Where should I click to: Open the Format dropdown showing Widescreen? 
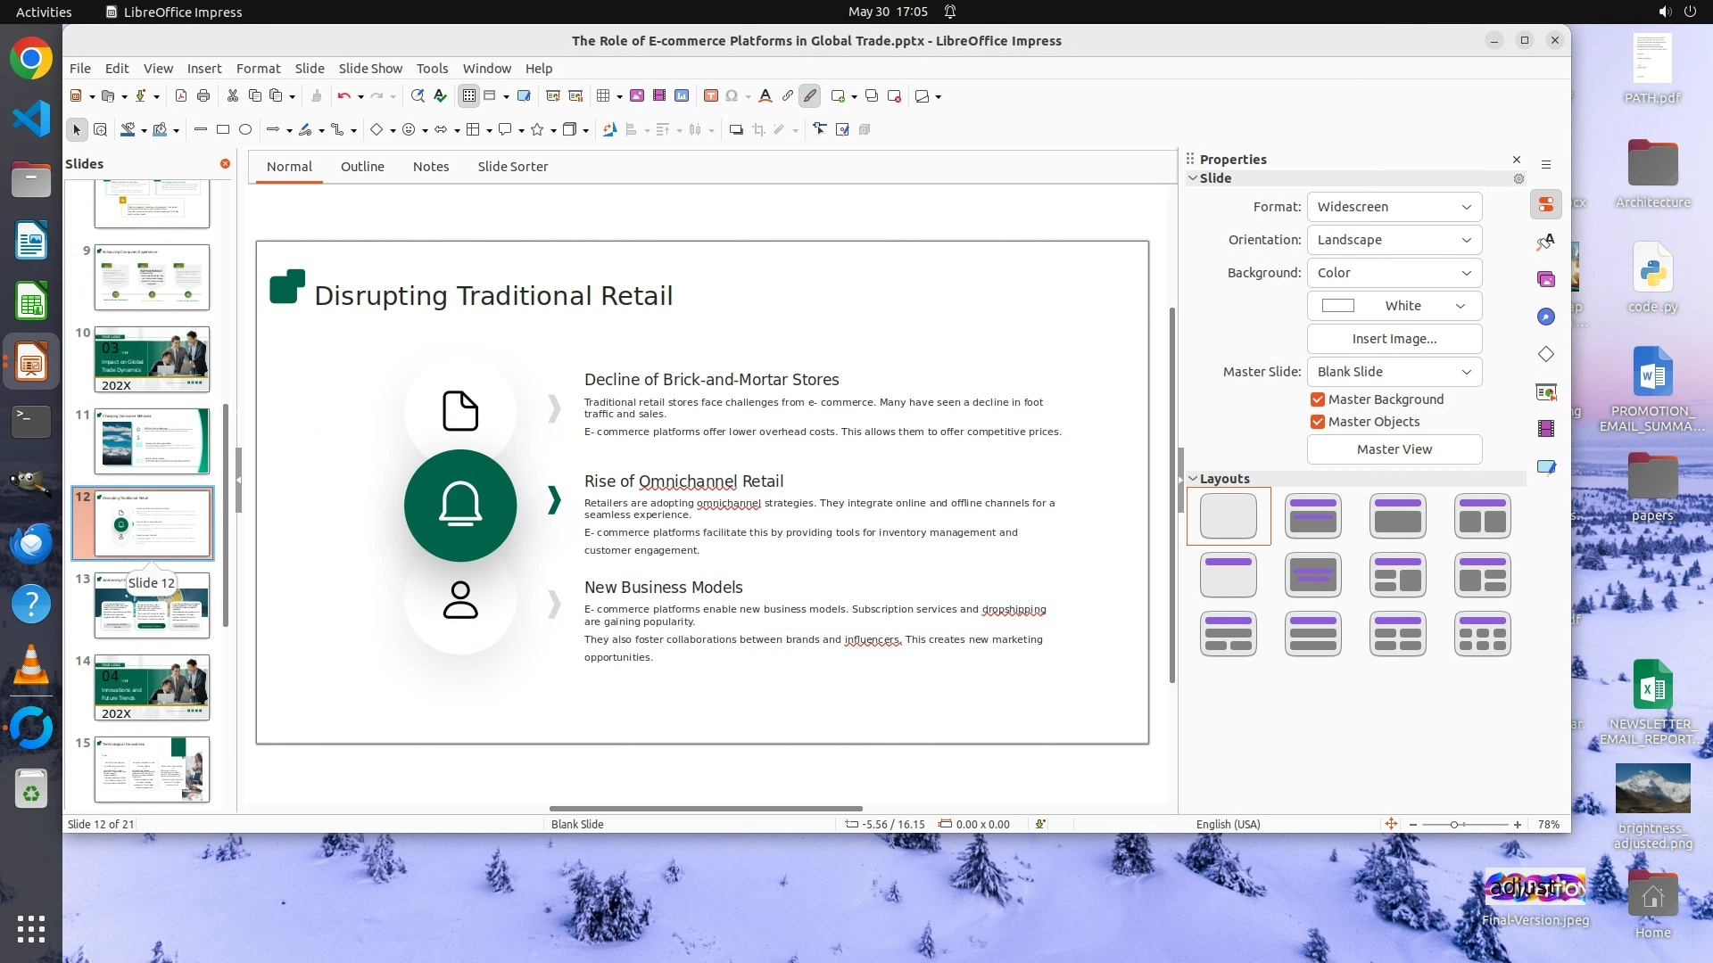pyautogui.click(x=1394, y=207)
